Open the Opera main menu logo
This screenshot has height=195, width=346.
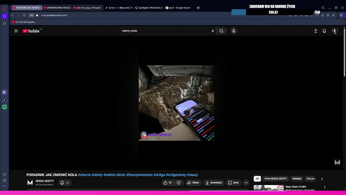click(x=4, y=9)
